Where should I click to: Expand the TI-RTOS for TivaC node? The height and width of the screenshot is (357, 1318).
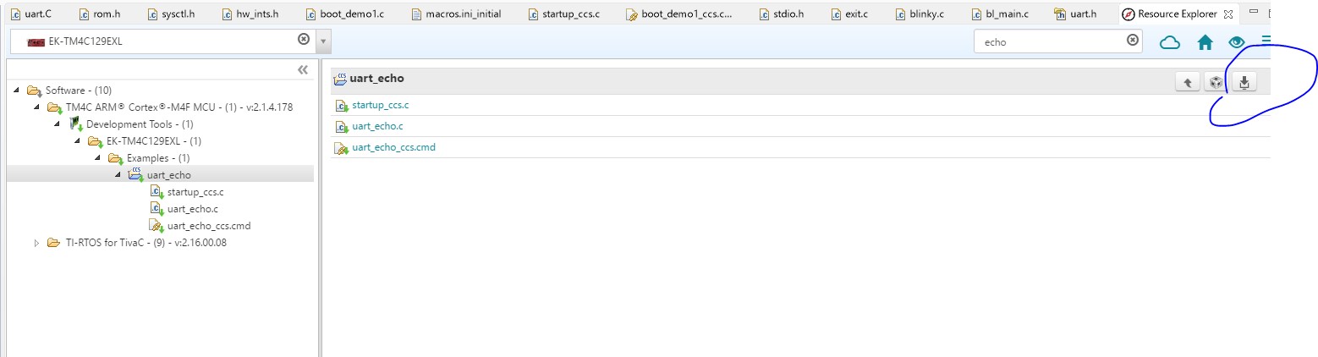tap(36, 243)
